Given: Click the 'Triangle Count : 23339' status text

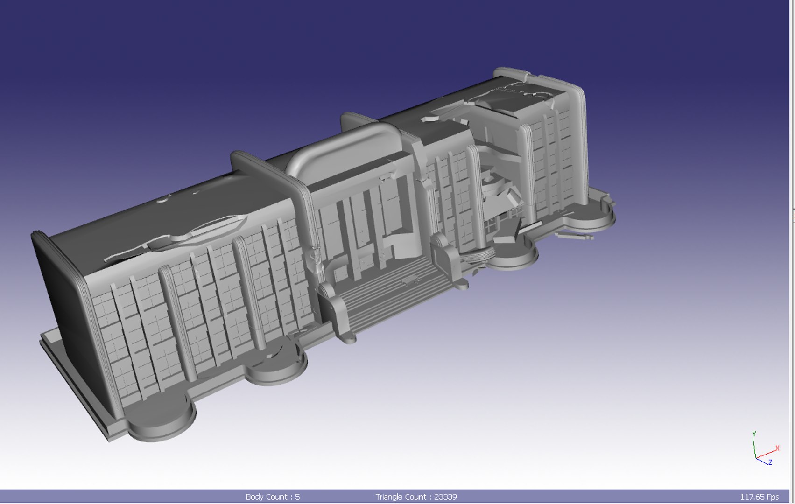Looking at the screenshot, I should (416, 497).
